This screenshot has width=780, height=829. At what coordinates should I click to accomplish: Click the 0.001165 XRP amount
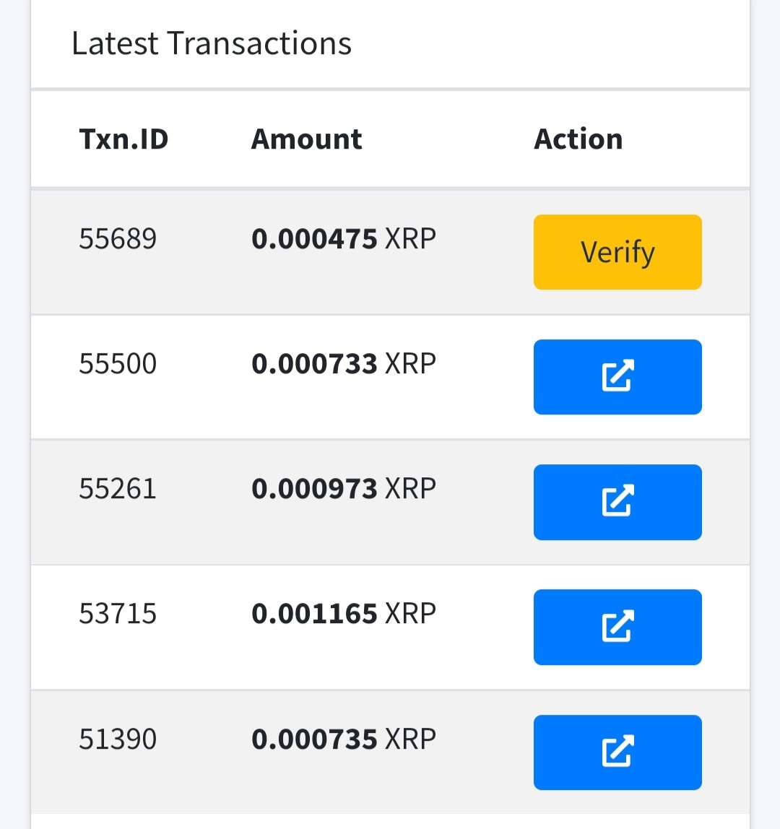(344, 614)
